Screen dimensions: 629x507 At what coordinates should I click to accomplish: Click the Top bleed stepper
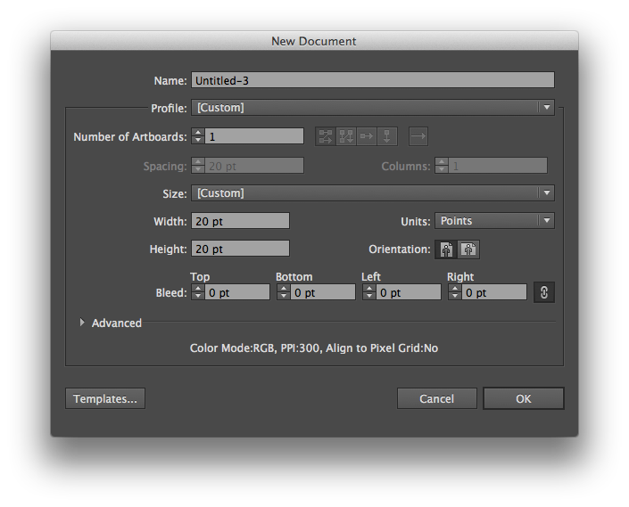pos(198,292)
